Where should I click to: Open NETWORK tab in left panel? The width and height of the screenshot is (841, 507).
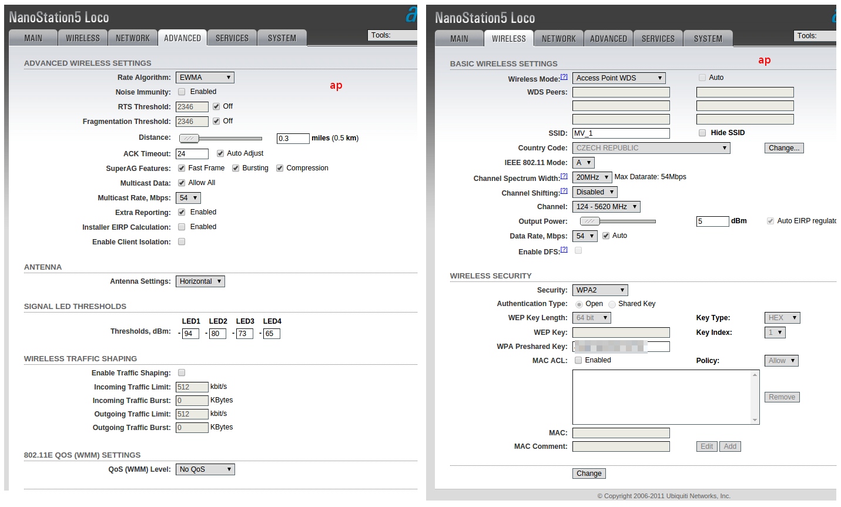click(133, 38)
